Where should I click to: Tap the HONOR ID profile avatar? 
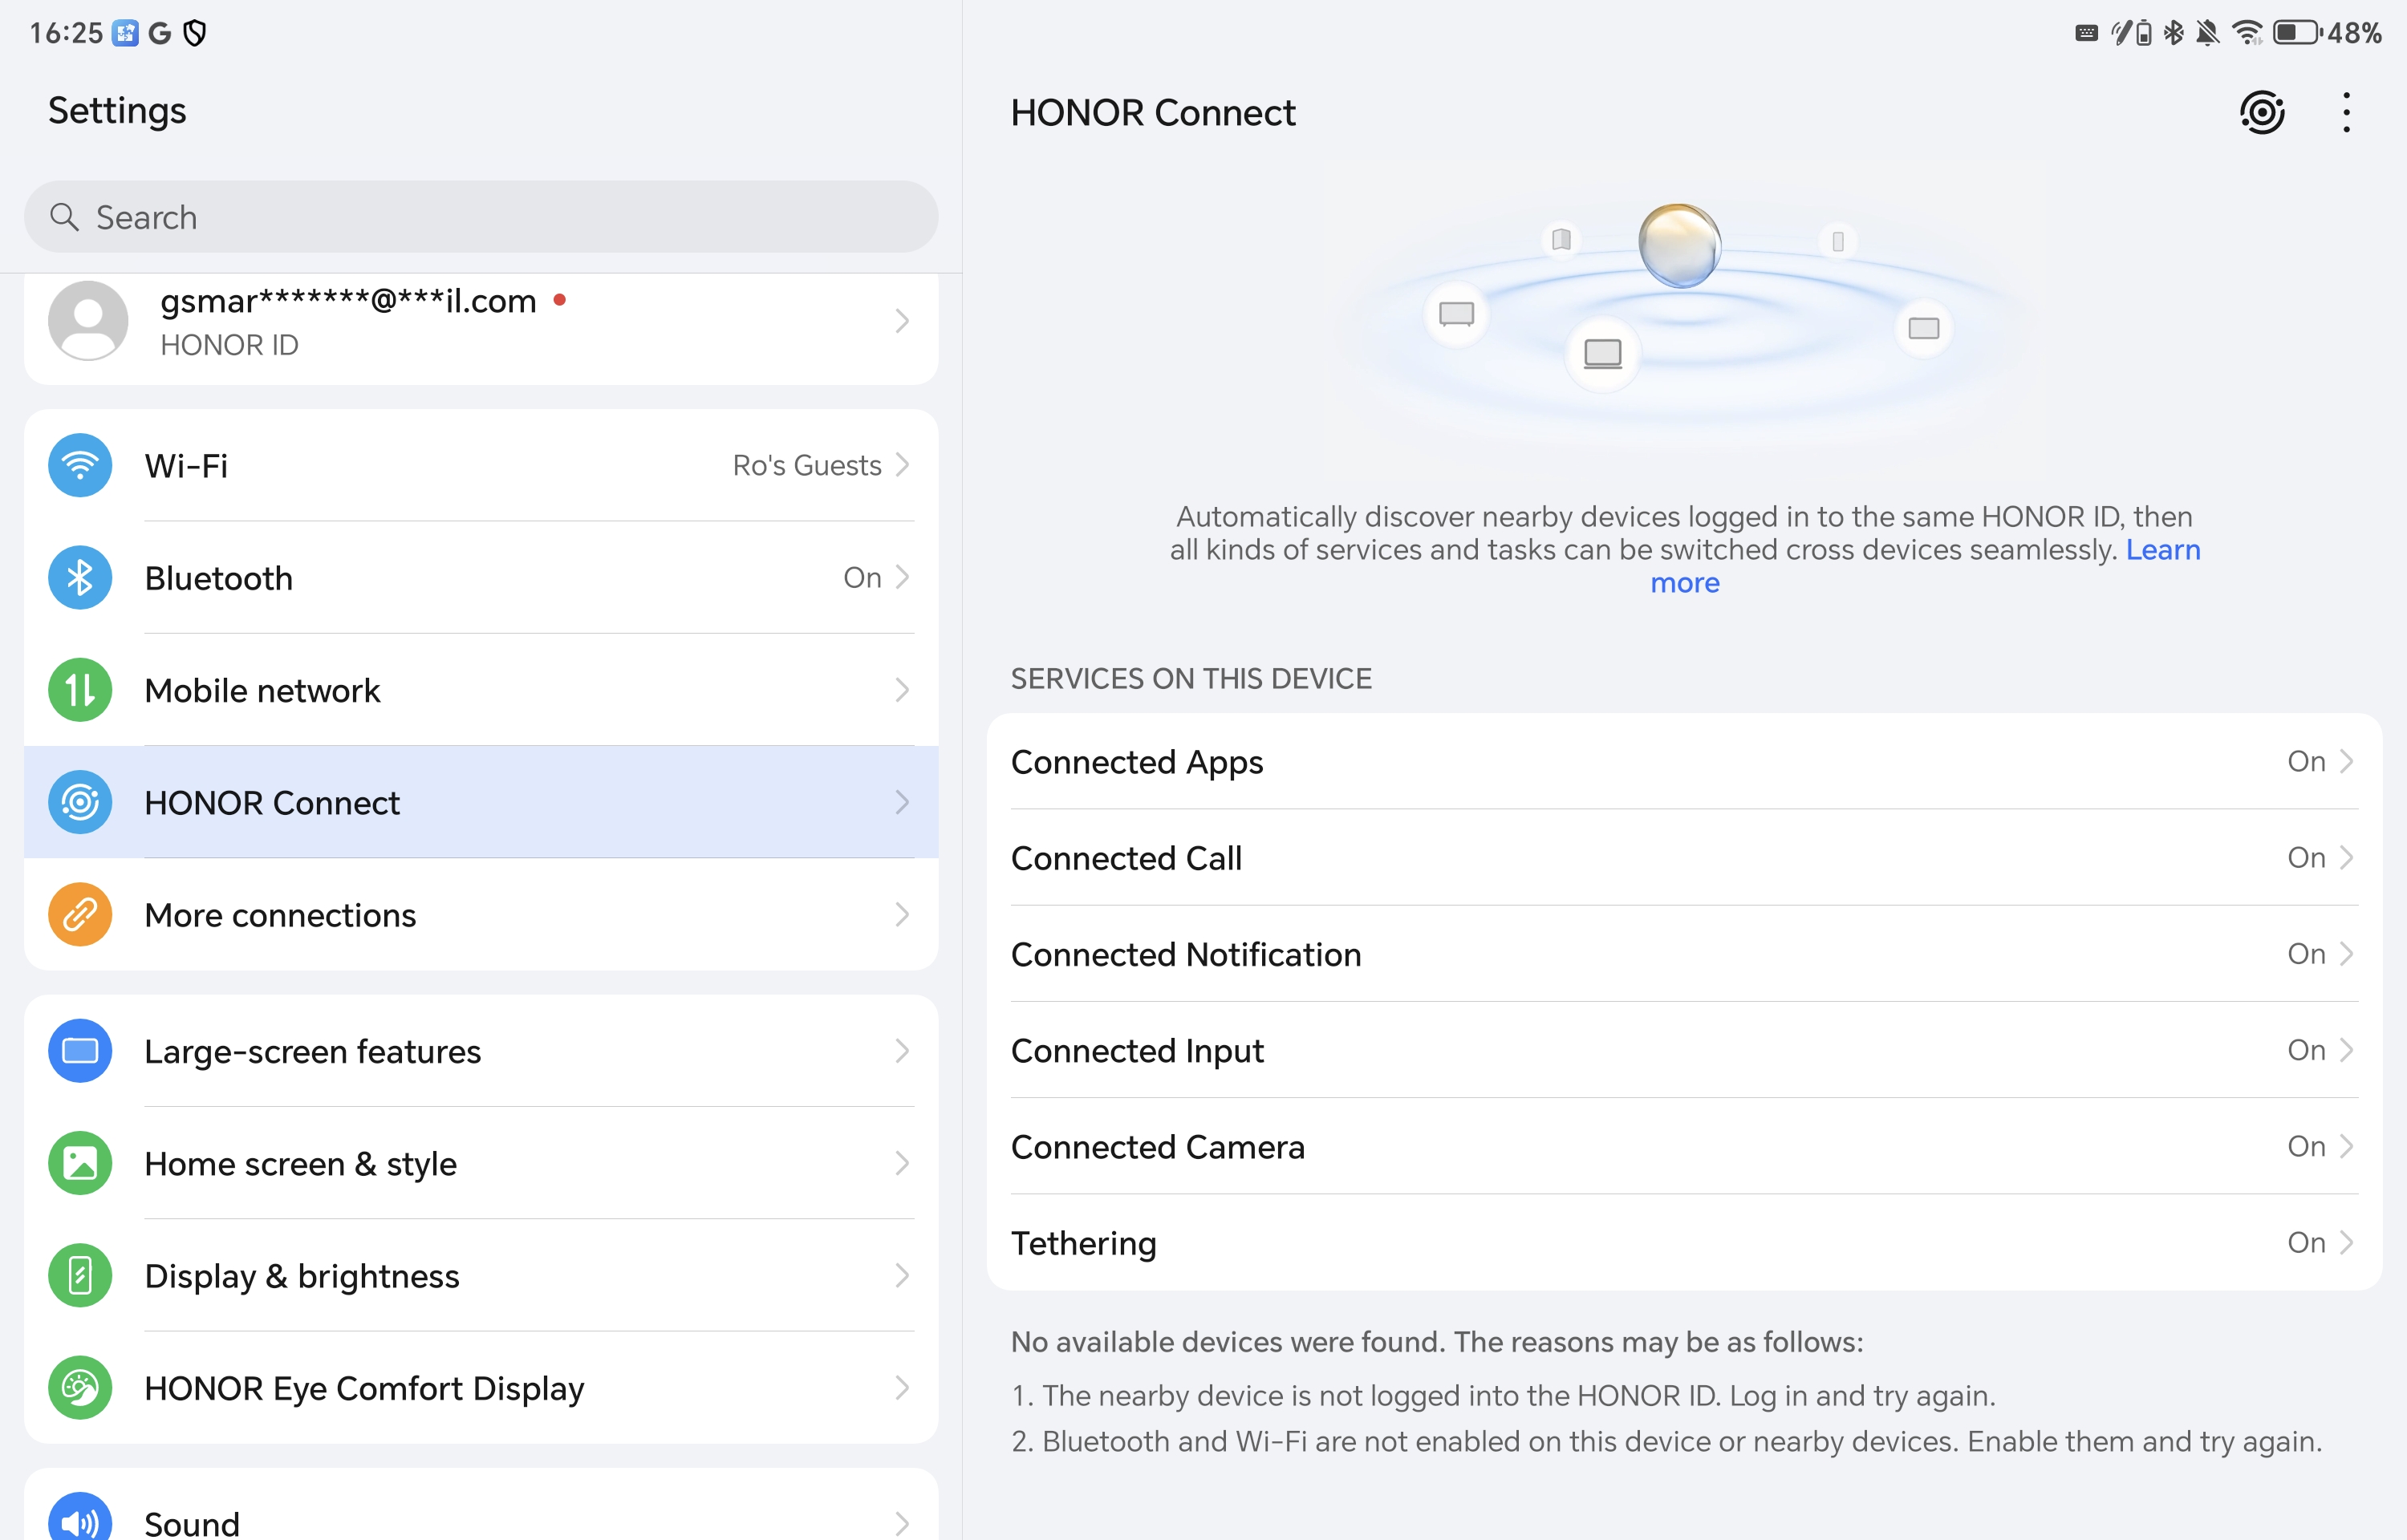(x=88, y=320)
